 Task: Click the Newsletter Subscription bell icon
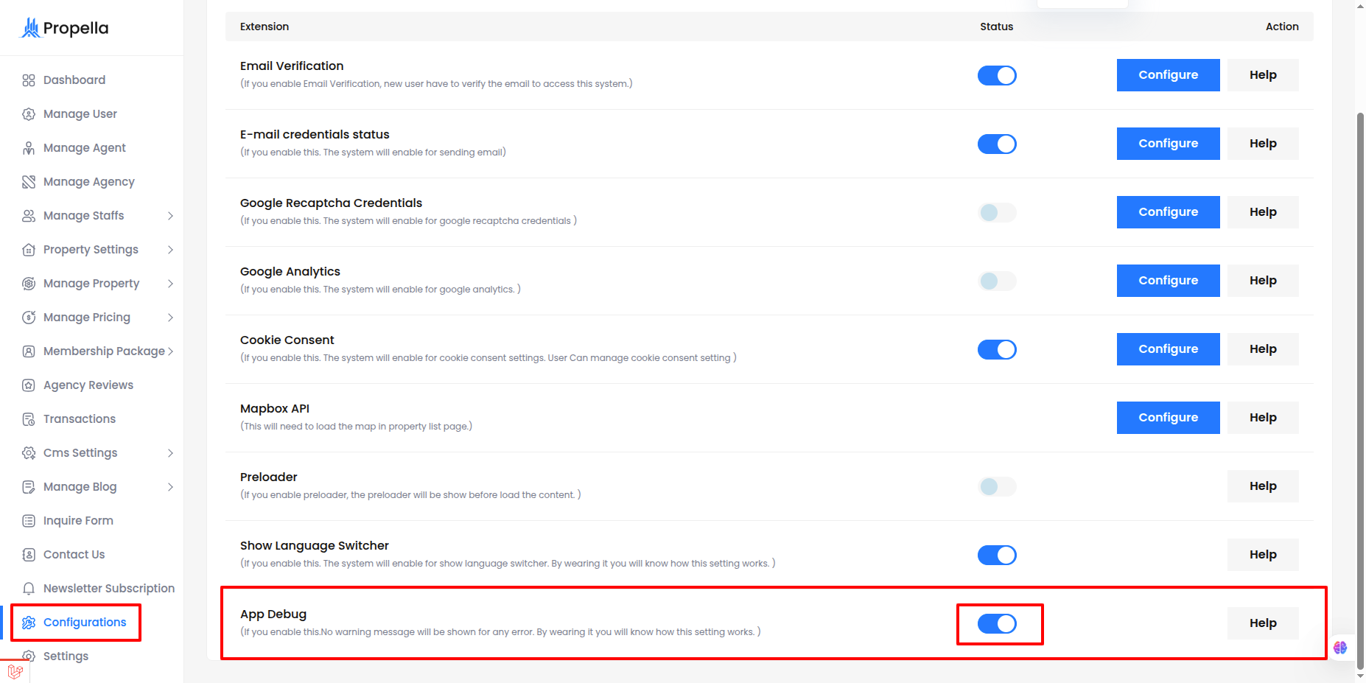click(x=29, y=589)
